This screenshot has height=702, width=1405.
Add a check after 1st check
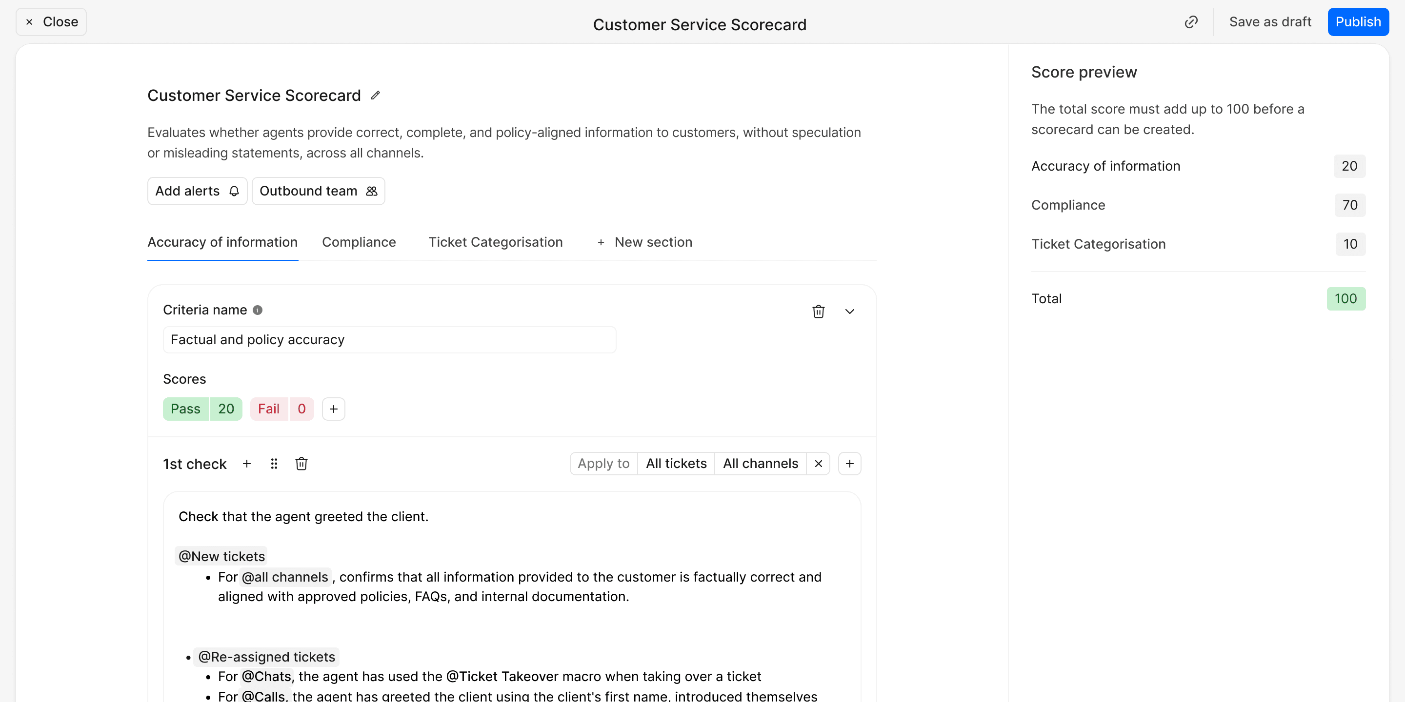click(246, 464)
